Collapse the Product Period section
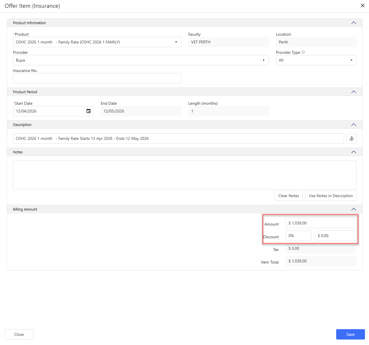This screenshot has width=369, height=345. coord(353,92)
